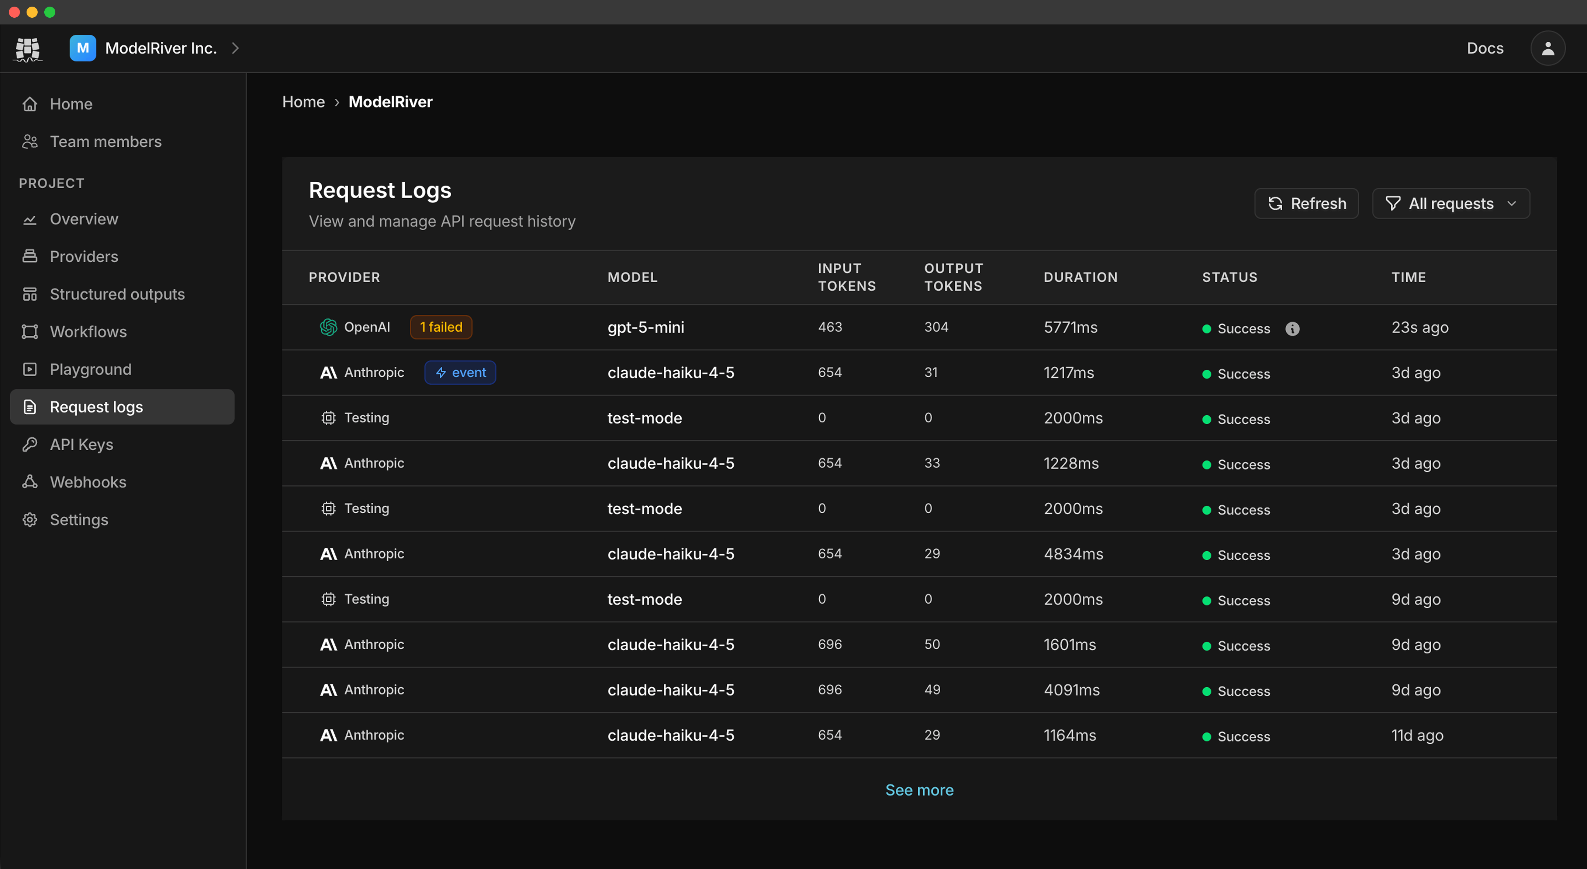Launch the Playground from the sidebar
This screenshot has width=1587, height=869.
(90, 369)
